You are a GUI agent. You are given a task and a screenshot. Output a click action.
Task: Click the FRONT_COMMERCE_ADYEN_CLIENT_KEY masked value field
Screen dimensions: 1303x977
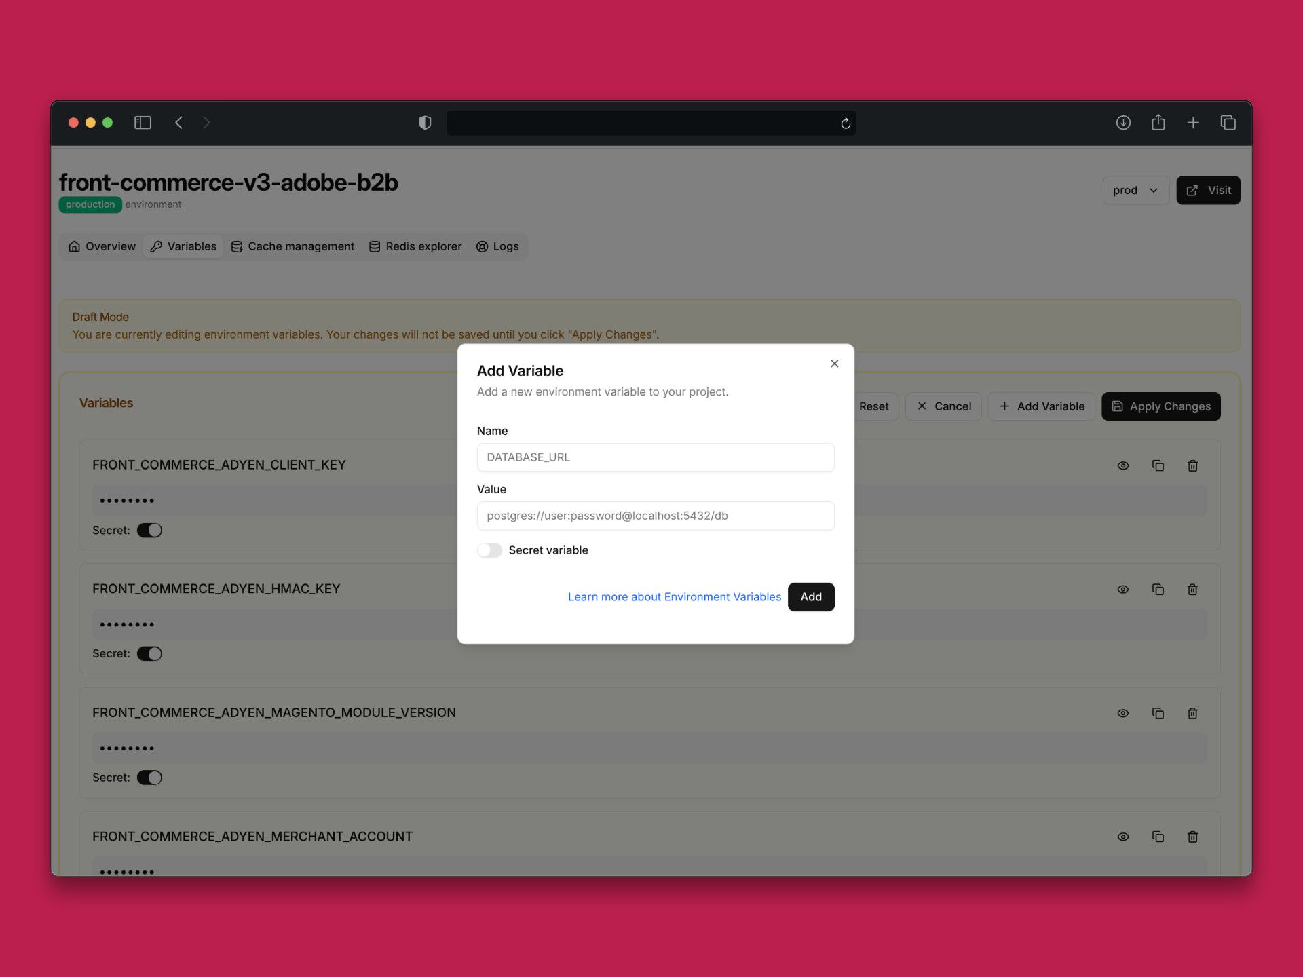(x=649, y=501)
